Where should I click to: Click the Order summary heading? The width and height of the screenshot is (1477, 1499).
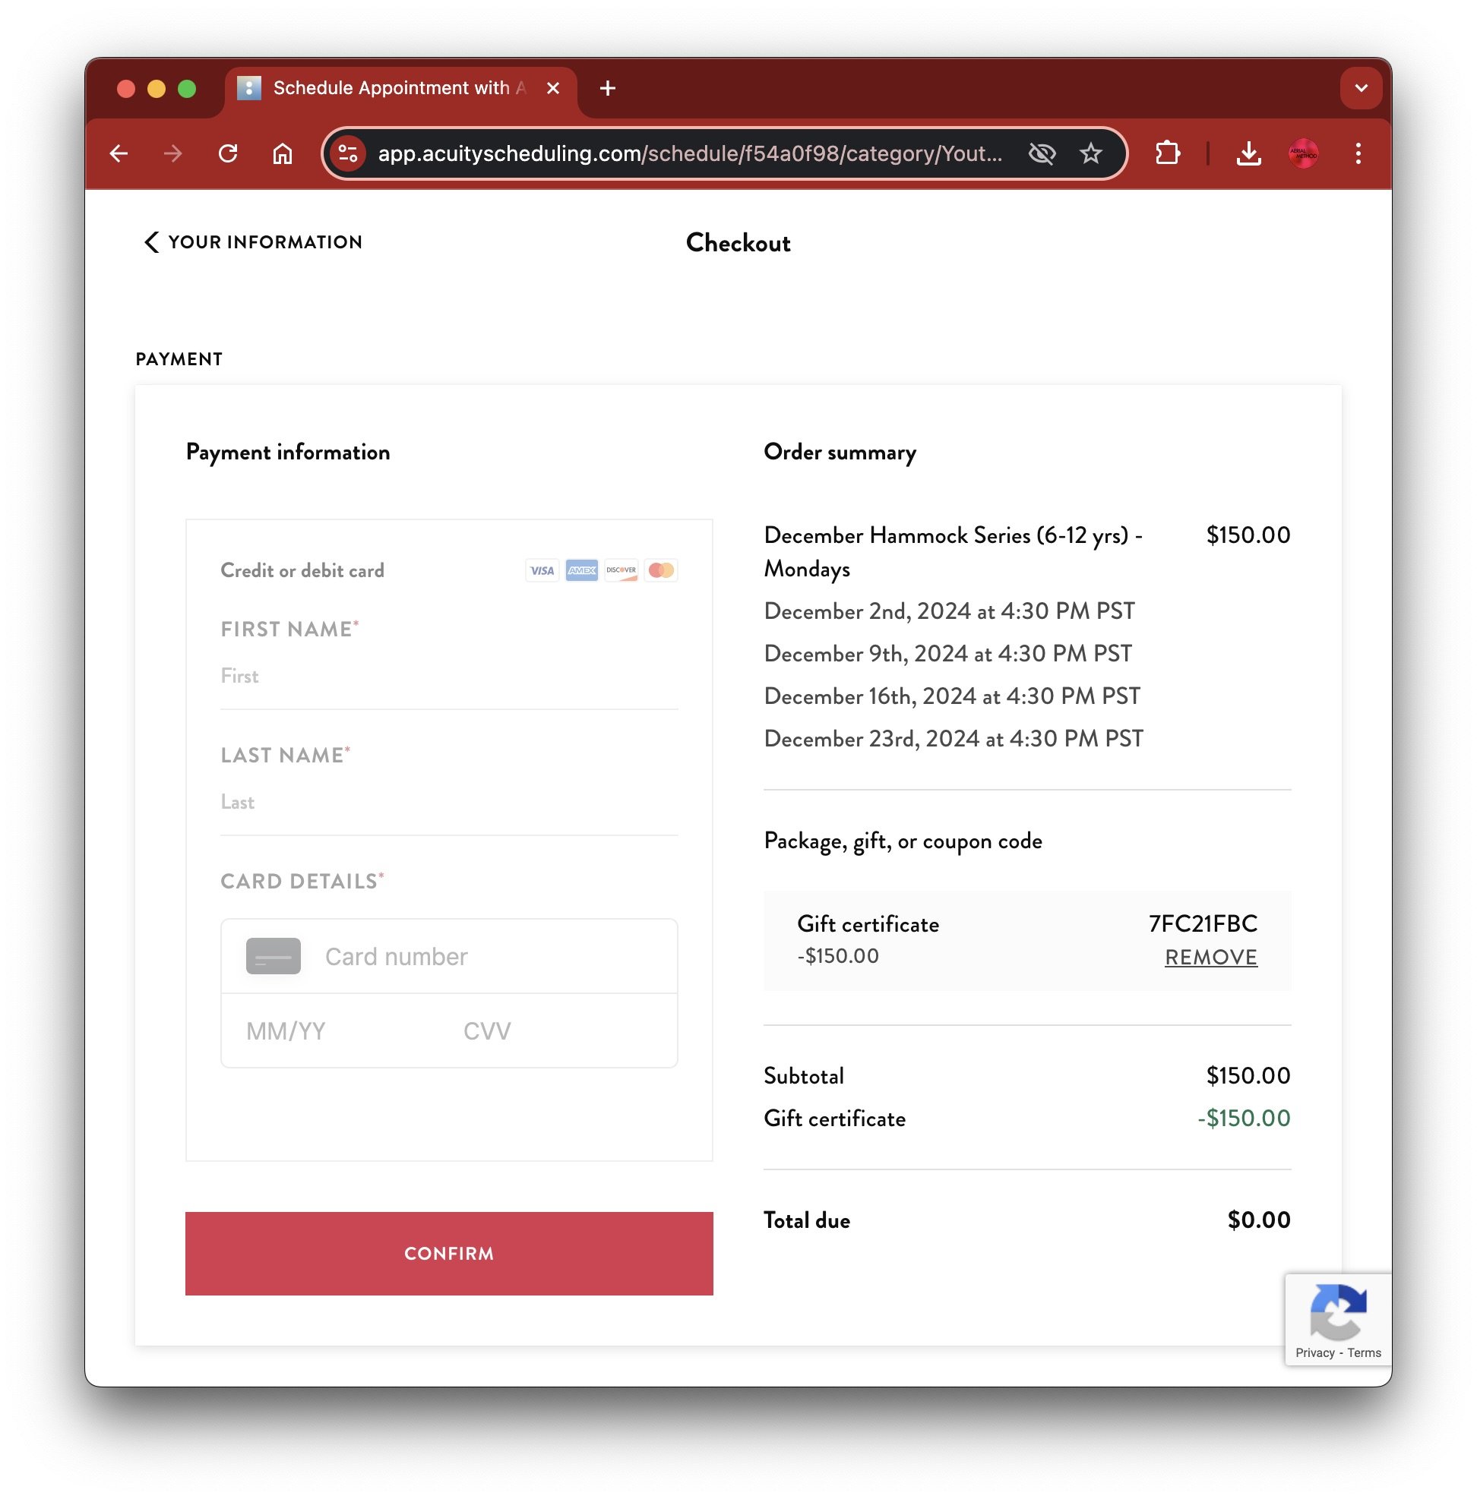tap(840, 452)
